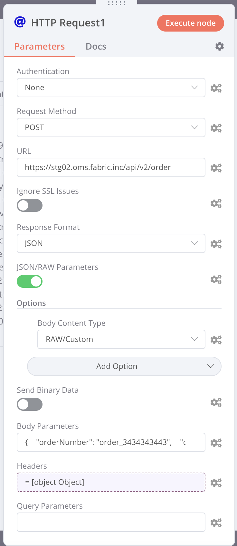Select the Parameters tab

point(40,47)
